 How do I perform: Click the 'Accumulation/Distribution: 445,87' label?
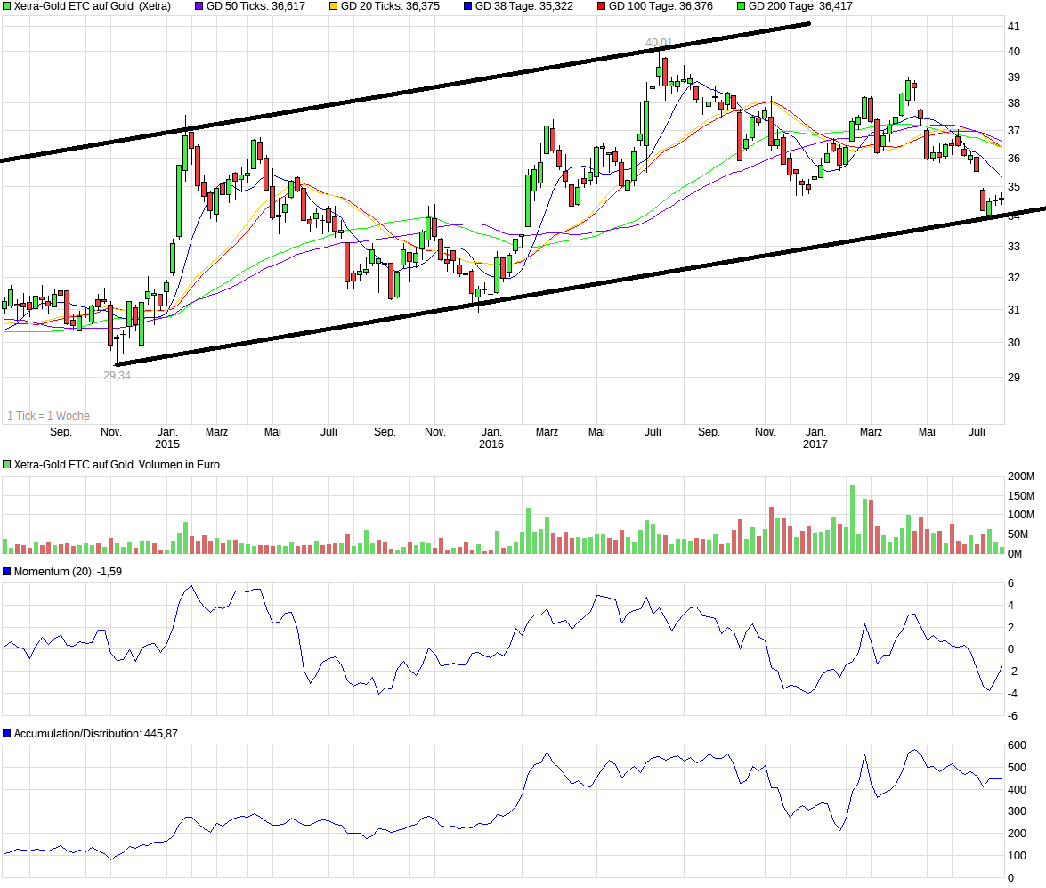[x=95, y=734]
